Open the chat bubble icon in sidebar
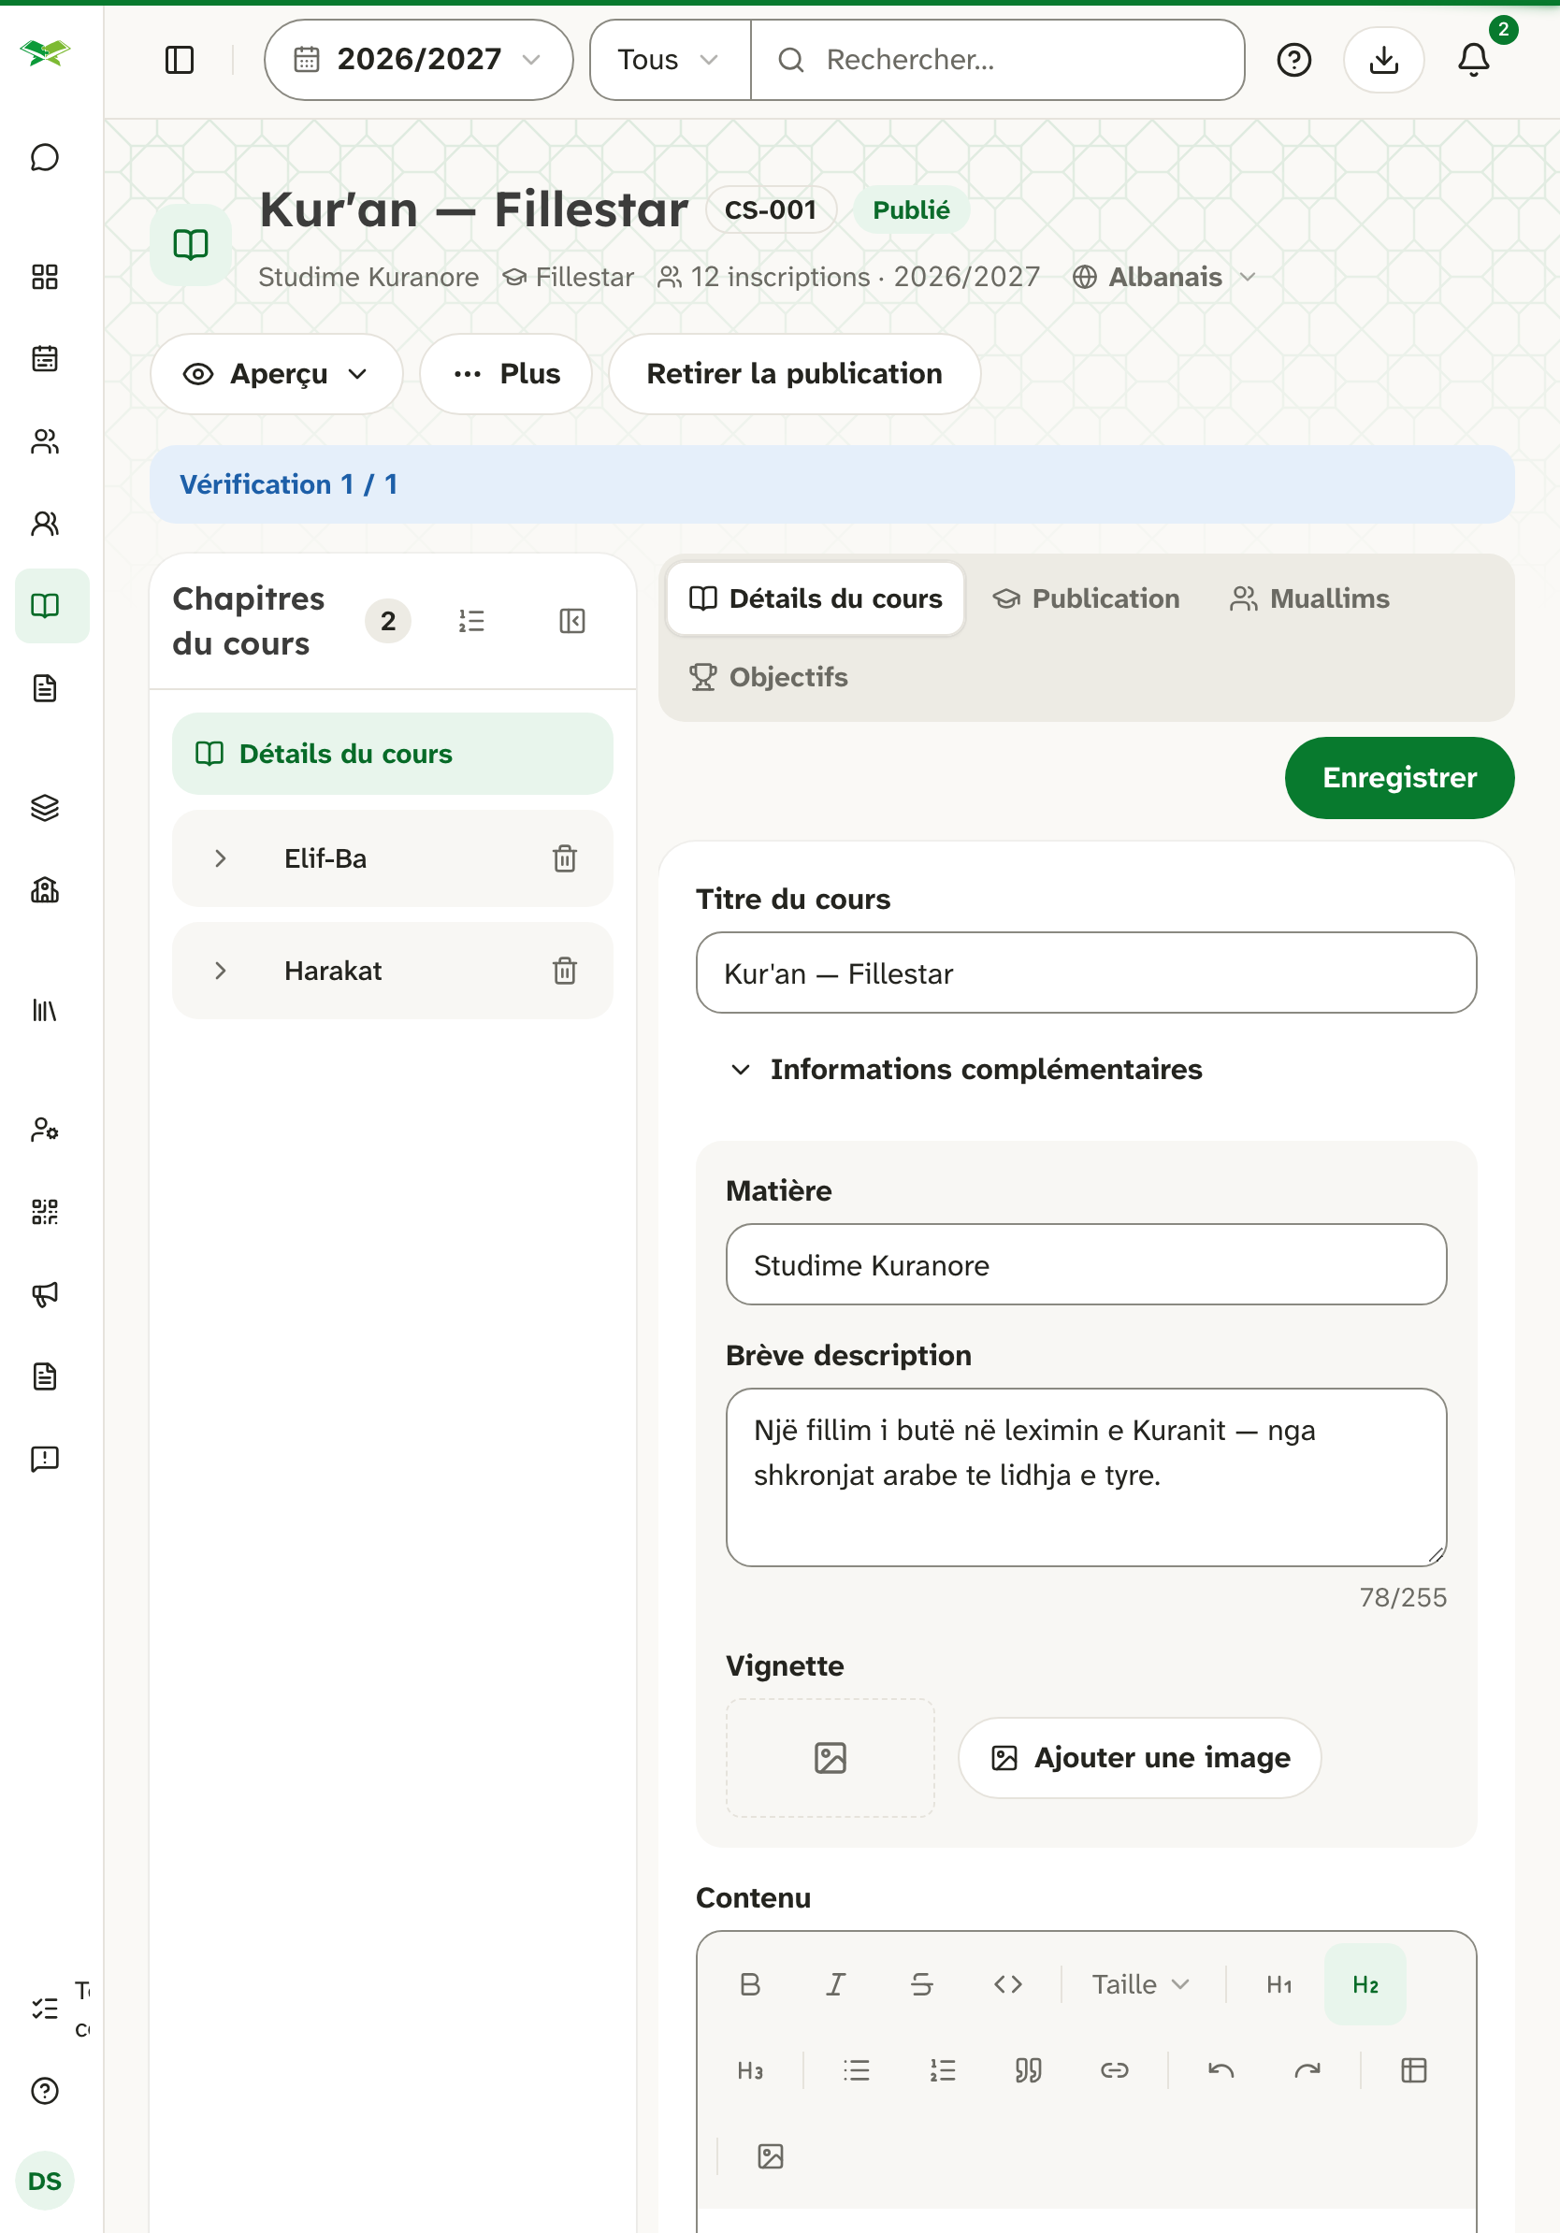The width and height of the screenshot is (1560, 2233). [x=45, y=157]
